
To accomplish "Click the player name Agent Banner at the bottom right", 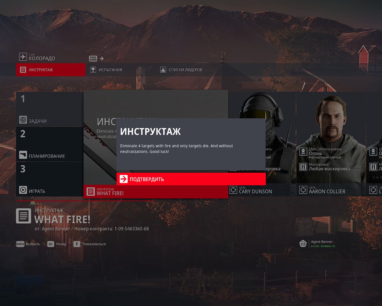I will pyautogui.click(x=322, y=242).
